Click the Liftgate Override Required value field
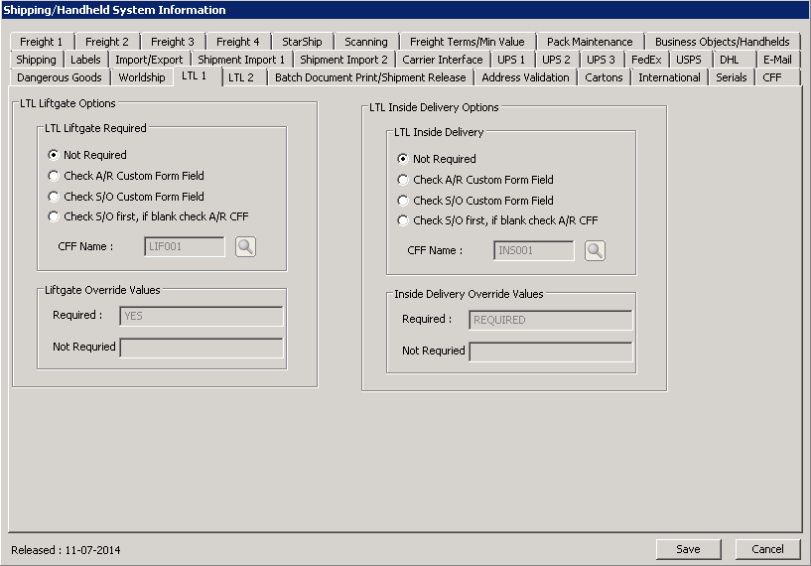The height and width of the screenshot is (566, 811). 201,316
